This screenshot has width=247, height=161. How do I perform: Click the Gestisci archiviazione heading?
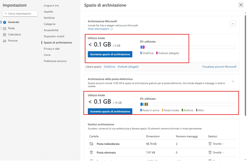(101, 125)
